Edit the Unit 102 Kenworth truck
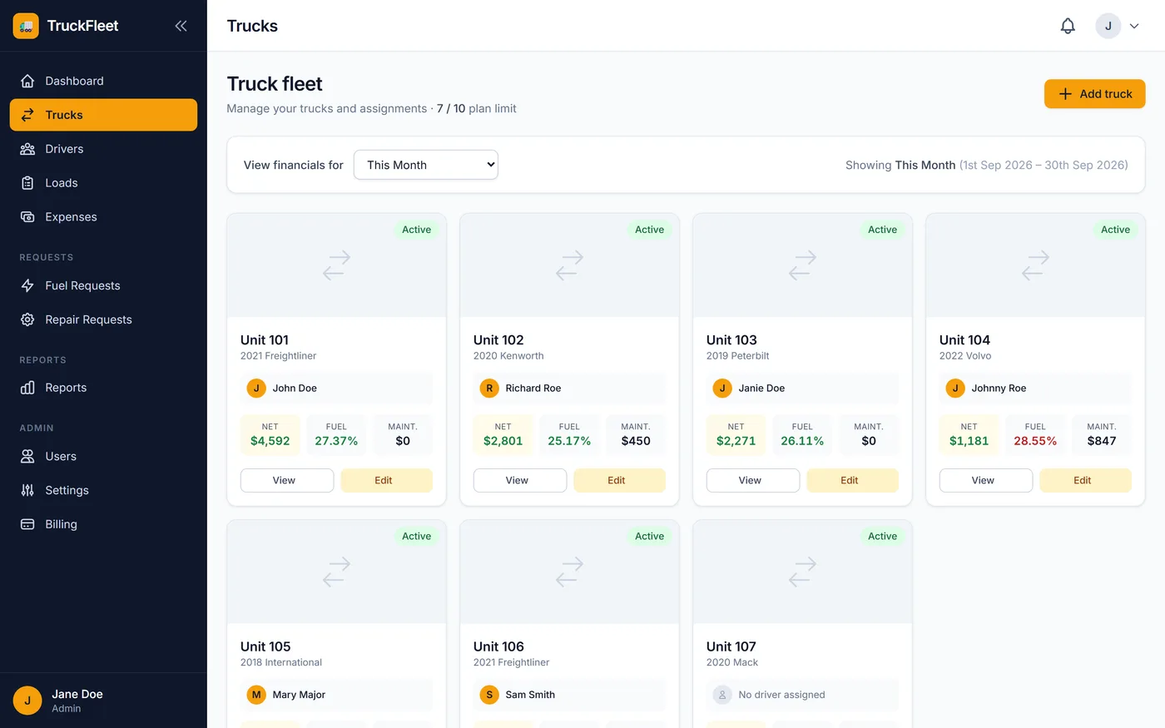The image size is (1165, 728). click(x=620, y=480)
